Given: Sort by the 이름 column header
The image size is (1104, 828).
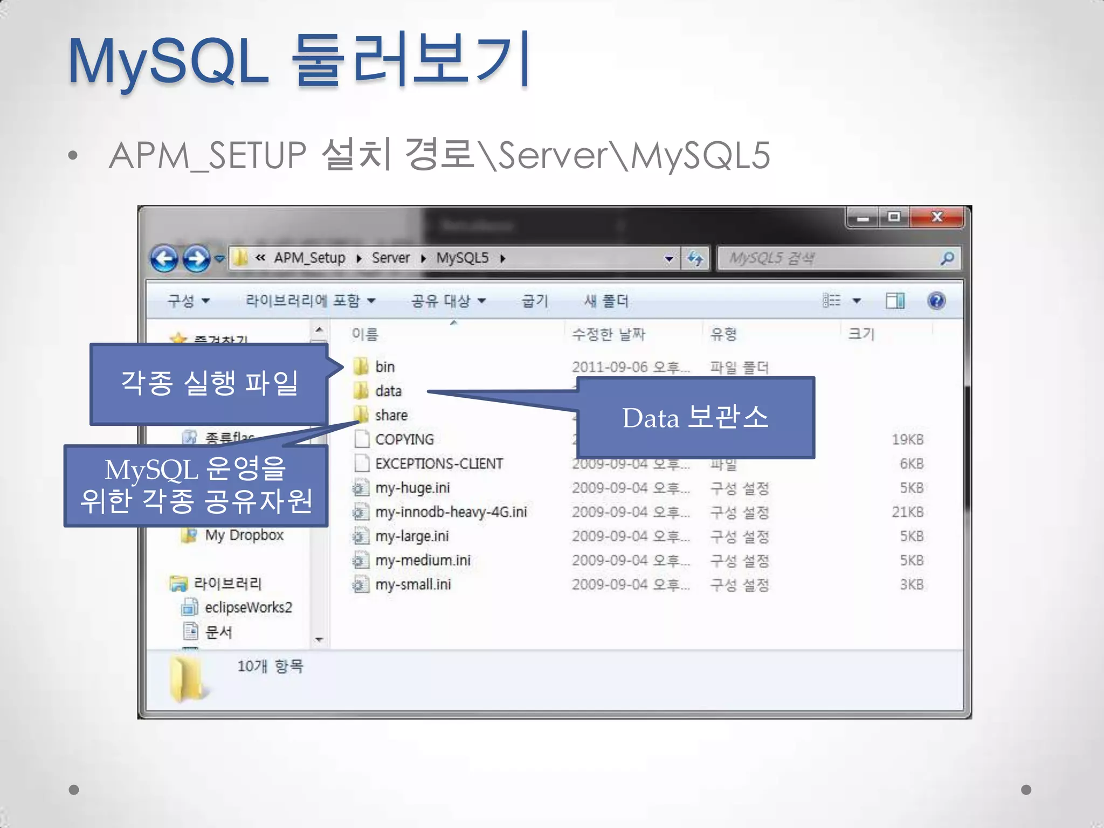Looking at the screenshot, I should pyautogui.click(x=365, y=334).
